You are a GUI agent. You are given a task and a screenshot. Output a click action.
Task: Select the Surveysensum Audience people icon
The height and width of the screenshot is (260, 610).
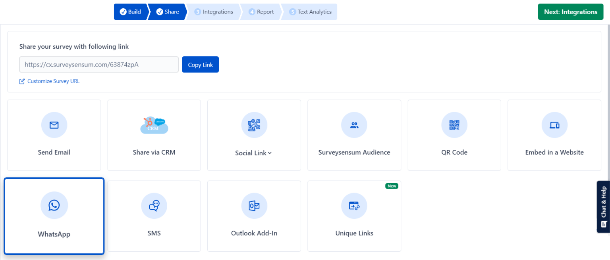point(354,125)
